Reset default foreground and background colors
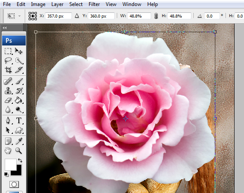The height and width of the screenshot is (193, 244). click(x=6, y=175)
